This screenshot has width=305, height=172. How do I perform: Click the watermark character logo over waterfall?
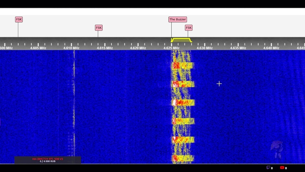pyautogui.click(x=276, y=149)
